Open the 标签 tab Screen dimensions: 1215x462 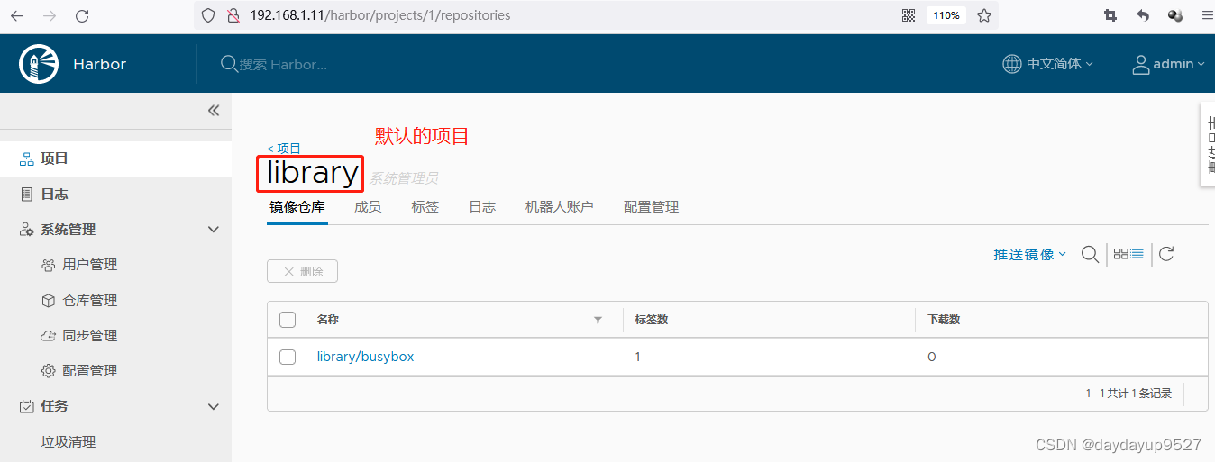425,207
